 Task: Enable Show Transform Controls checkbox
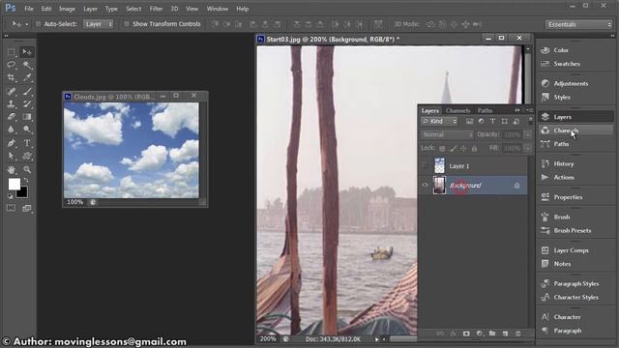pos(127,24)
